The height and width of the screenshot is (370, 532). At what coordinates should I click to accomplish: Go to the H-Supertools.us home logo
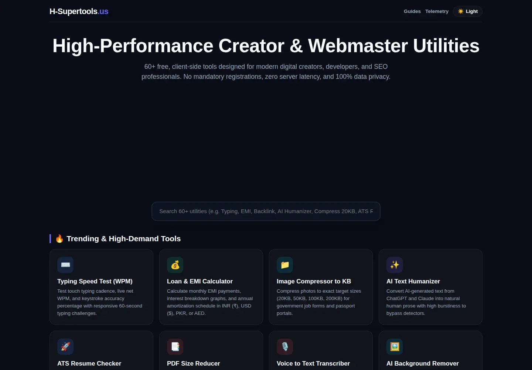click(79, 11)
